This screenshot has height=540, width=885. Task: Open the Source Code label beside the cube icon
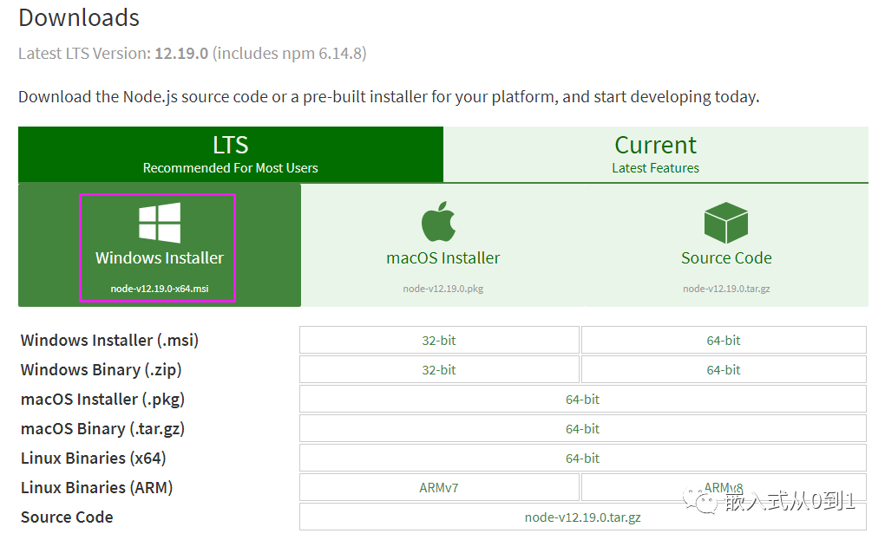point(726,258)
